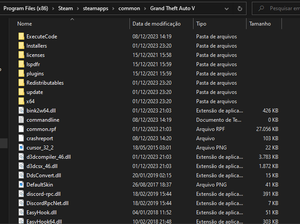Select the d3dcsx_46.dll file name
The height and width of the screenshot is (224, 300).
pos(42,166)
